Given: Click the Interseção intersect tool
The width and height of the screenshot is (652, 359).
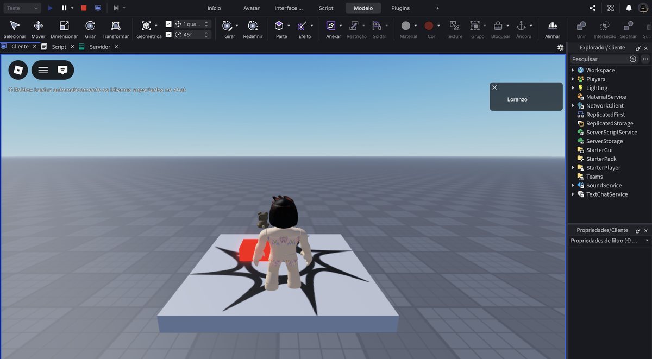Looking at the screenshot, I should [605, 29].
